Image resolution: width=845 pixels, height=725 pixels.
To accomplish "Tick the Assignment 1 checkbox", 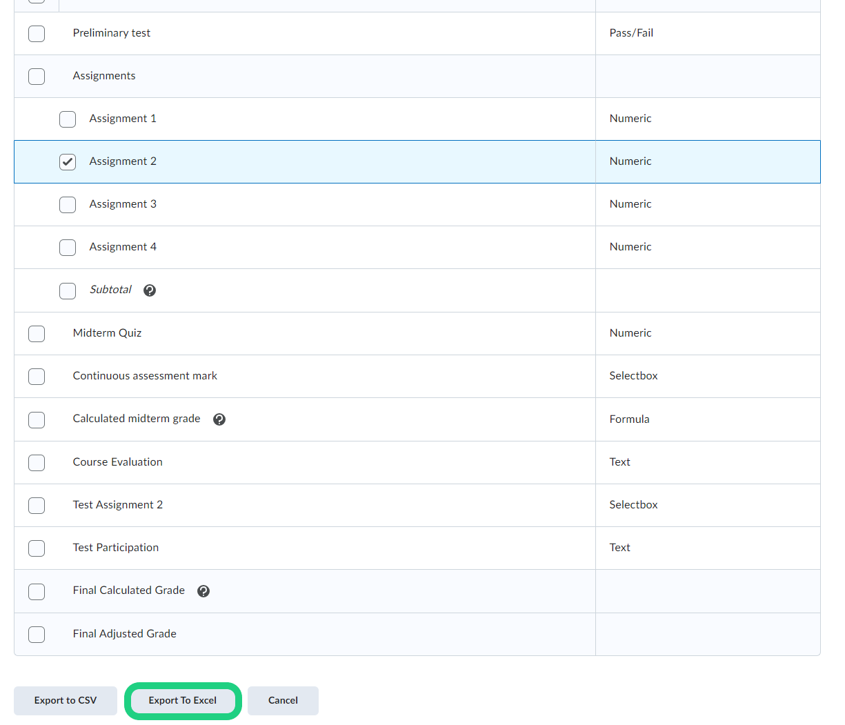I will coord(68,119).
